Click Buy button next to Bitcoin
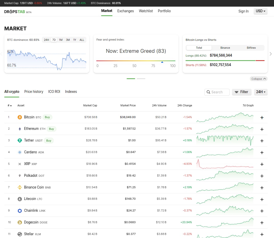 (47, 117)
